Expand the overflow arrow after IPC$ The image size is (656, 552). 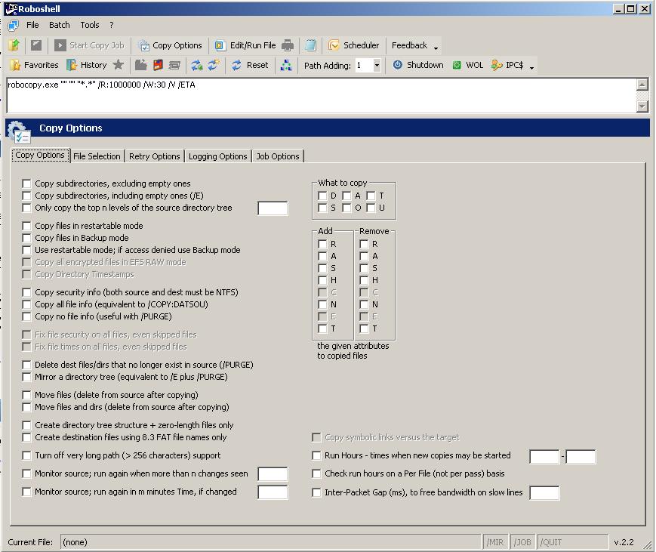coord(531,67)
